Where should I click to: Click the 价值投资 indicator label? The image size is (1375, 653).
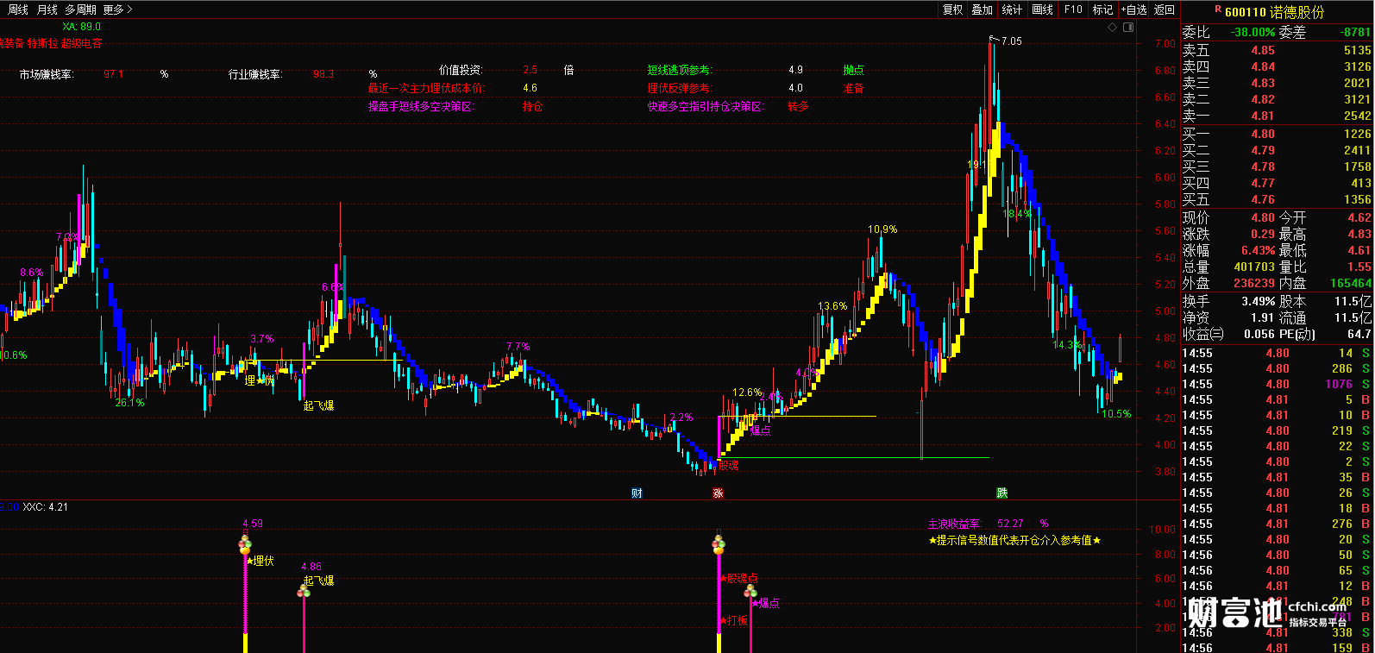click(461, 70)
